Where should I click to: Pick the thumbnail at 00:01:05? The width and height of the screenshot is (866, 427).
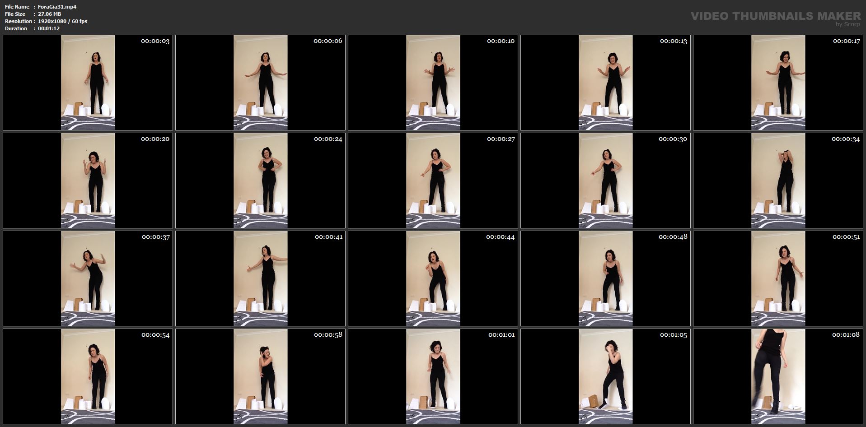606,376
